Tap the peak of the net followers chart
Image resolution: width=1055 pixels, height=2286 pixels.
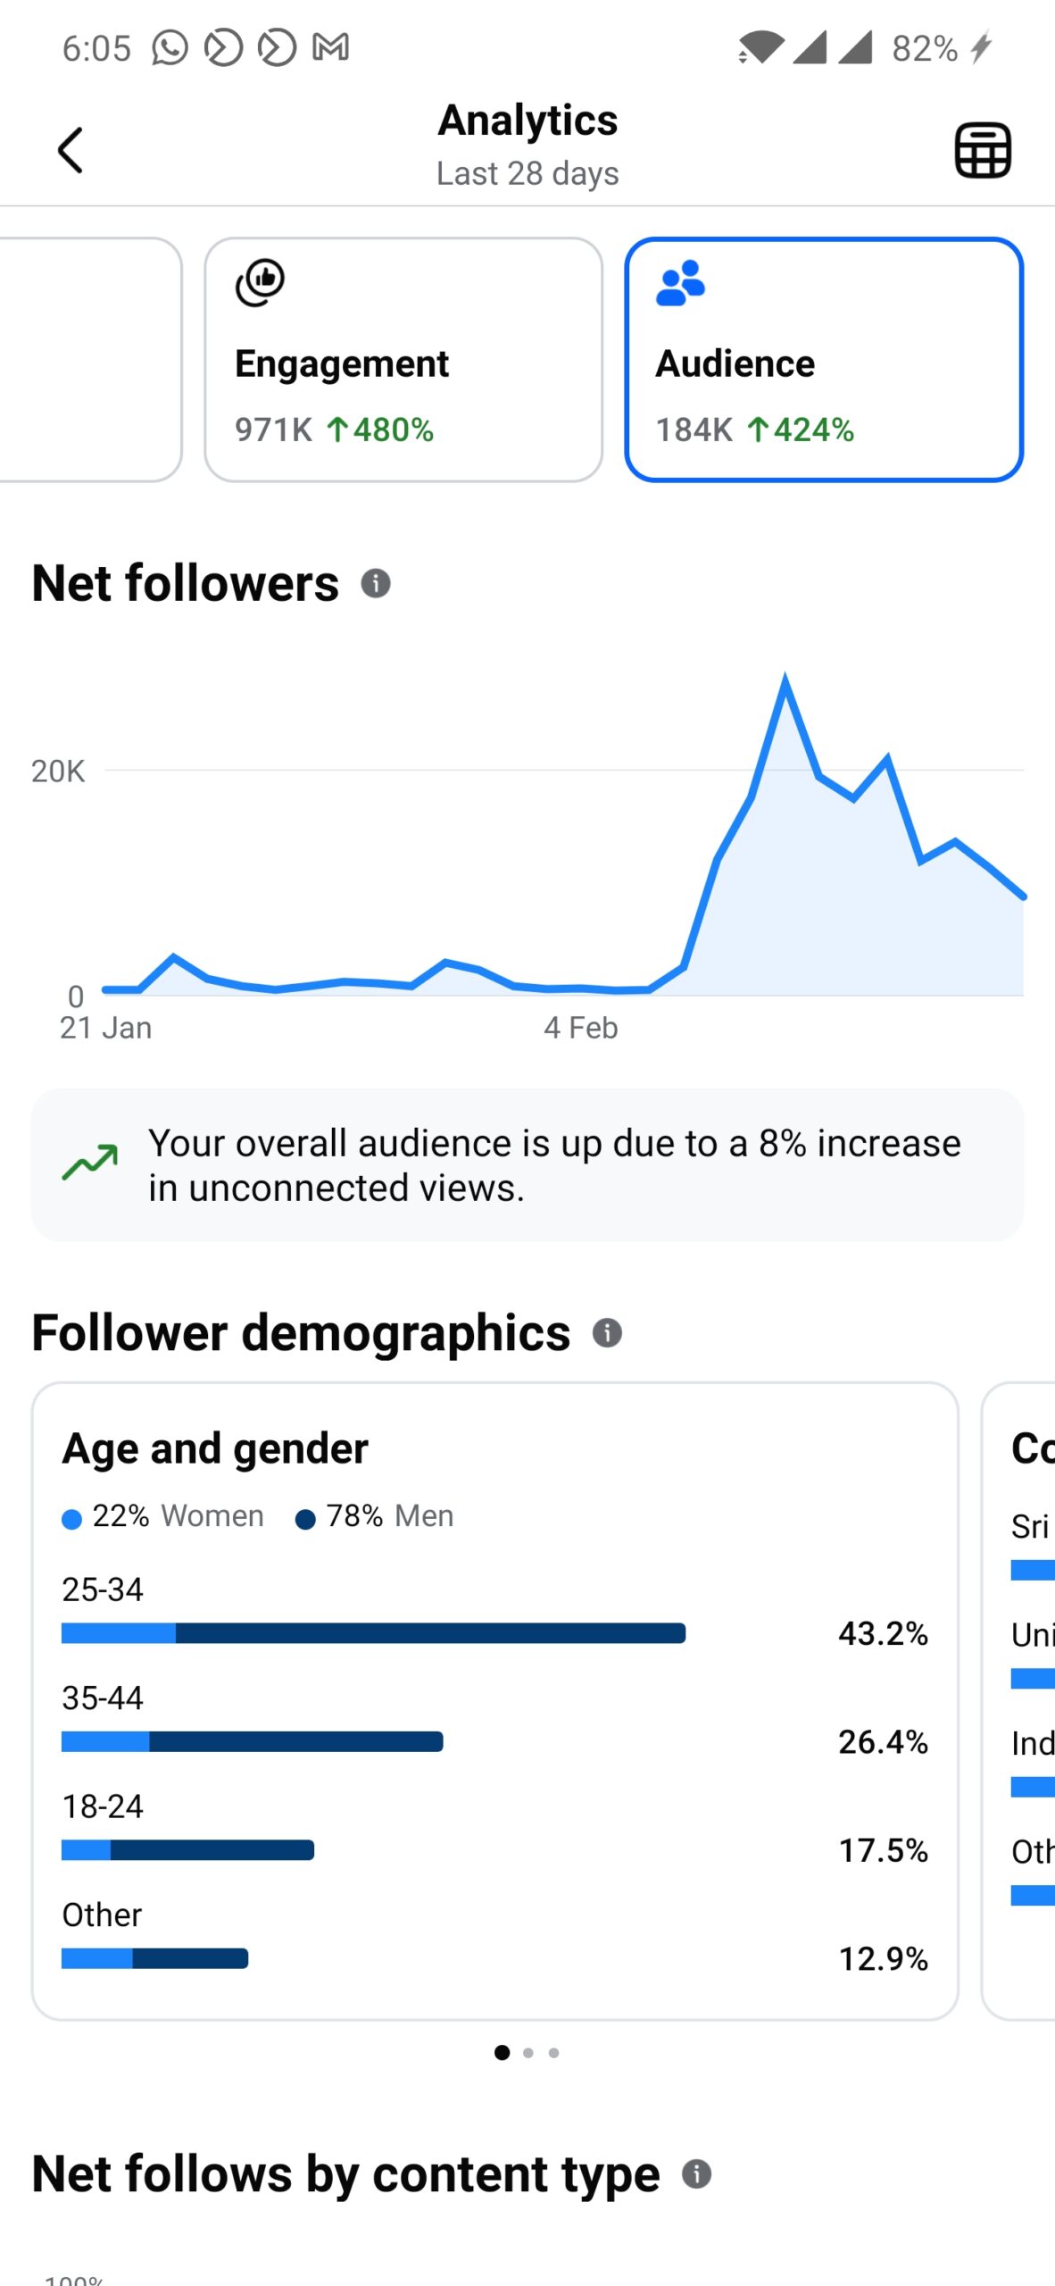[x=785, y=679]
